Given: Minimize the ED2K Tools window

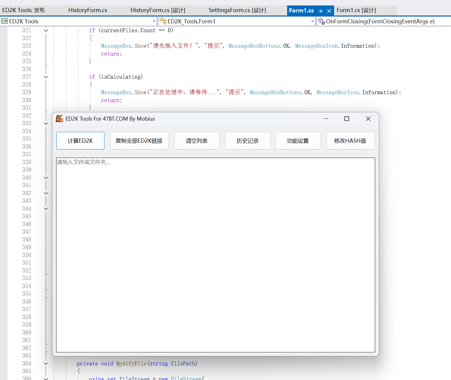Looking at the screenshot, I should [x=326, y=119].
